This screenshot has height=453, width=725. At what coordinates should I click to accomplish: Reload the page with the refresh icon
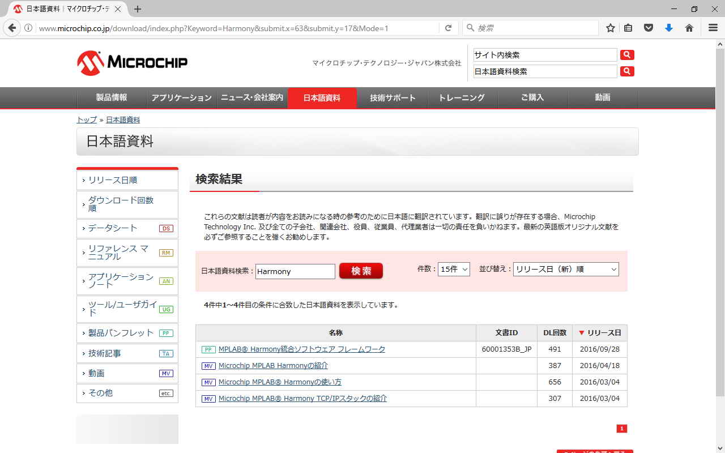(448, 28)
